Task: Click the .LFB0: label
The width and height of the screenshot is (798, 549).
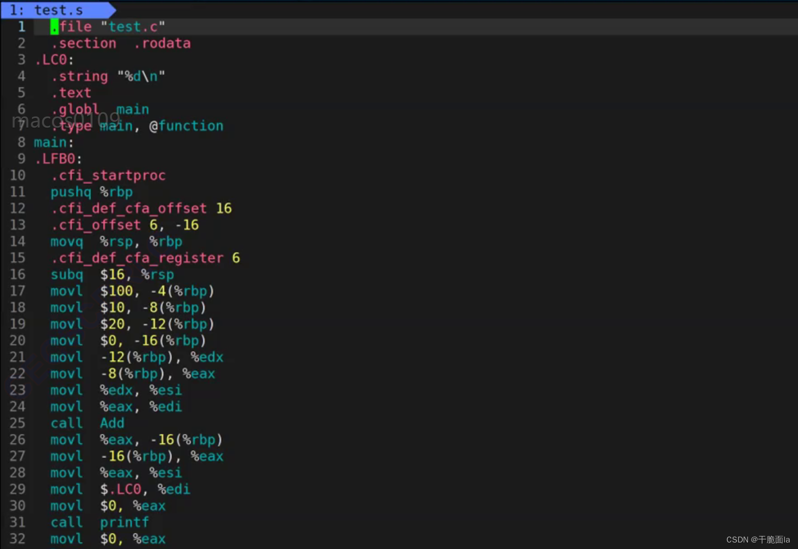Action: point(58,158)
